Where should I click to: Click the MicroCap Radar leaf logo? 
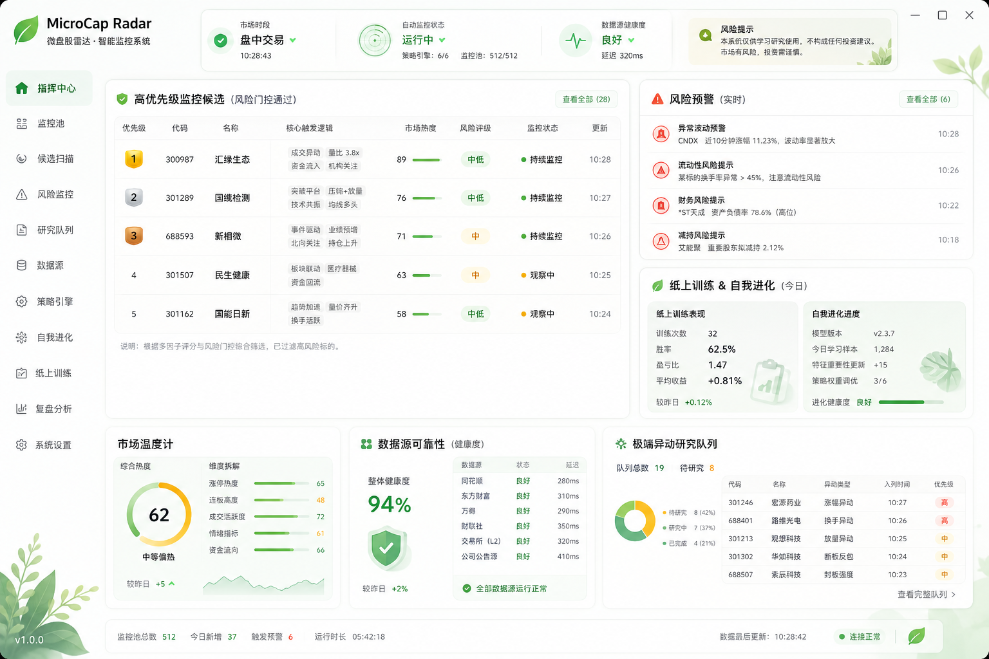[x=26, y=30]
